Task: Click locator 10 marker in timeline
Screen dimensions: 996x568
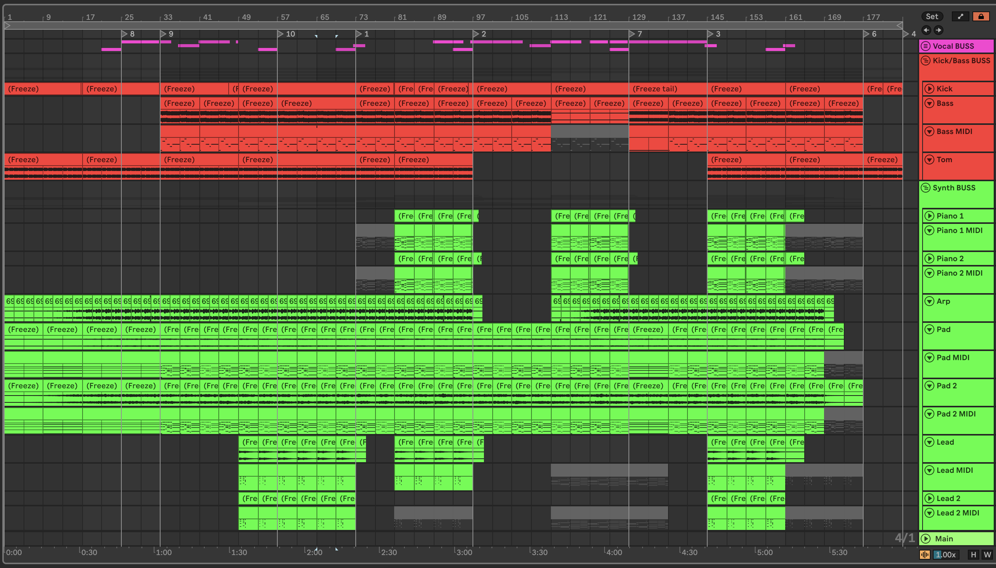Action: click(x=280, y=34)
